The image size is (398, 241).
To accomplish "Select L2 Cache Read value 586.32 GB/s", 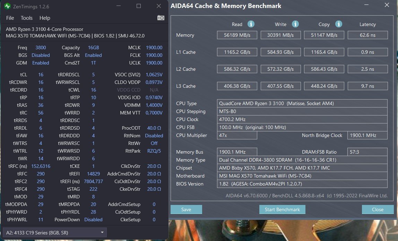I will pos(237,69).
